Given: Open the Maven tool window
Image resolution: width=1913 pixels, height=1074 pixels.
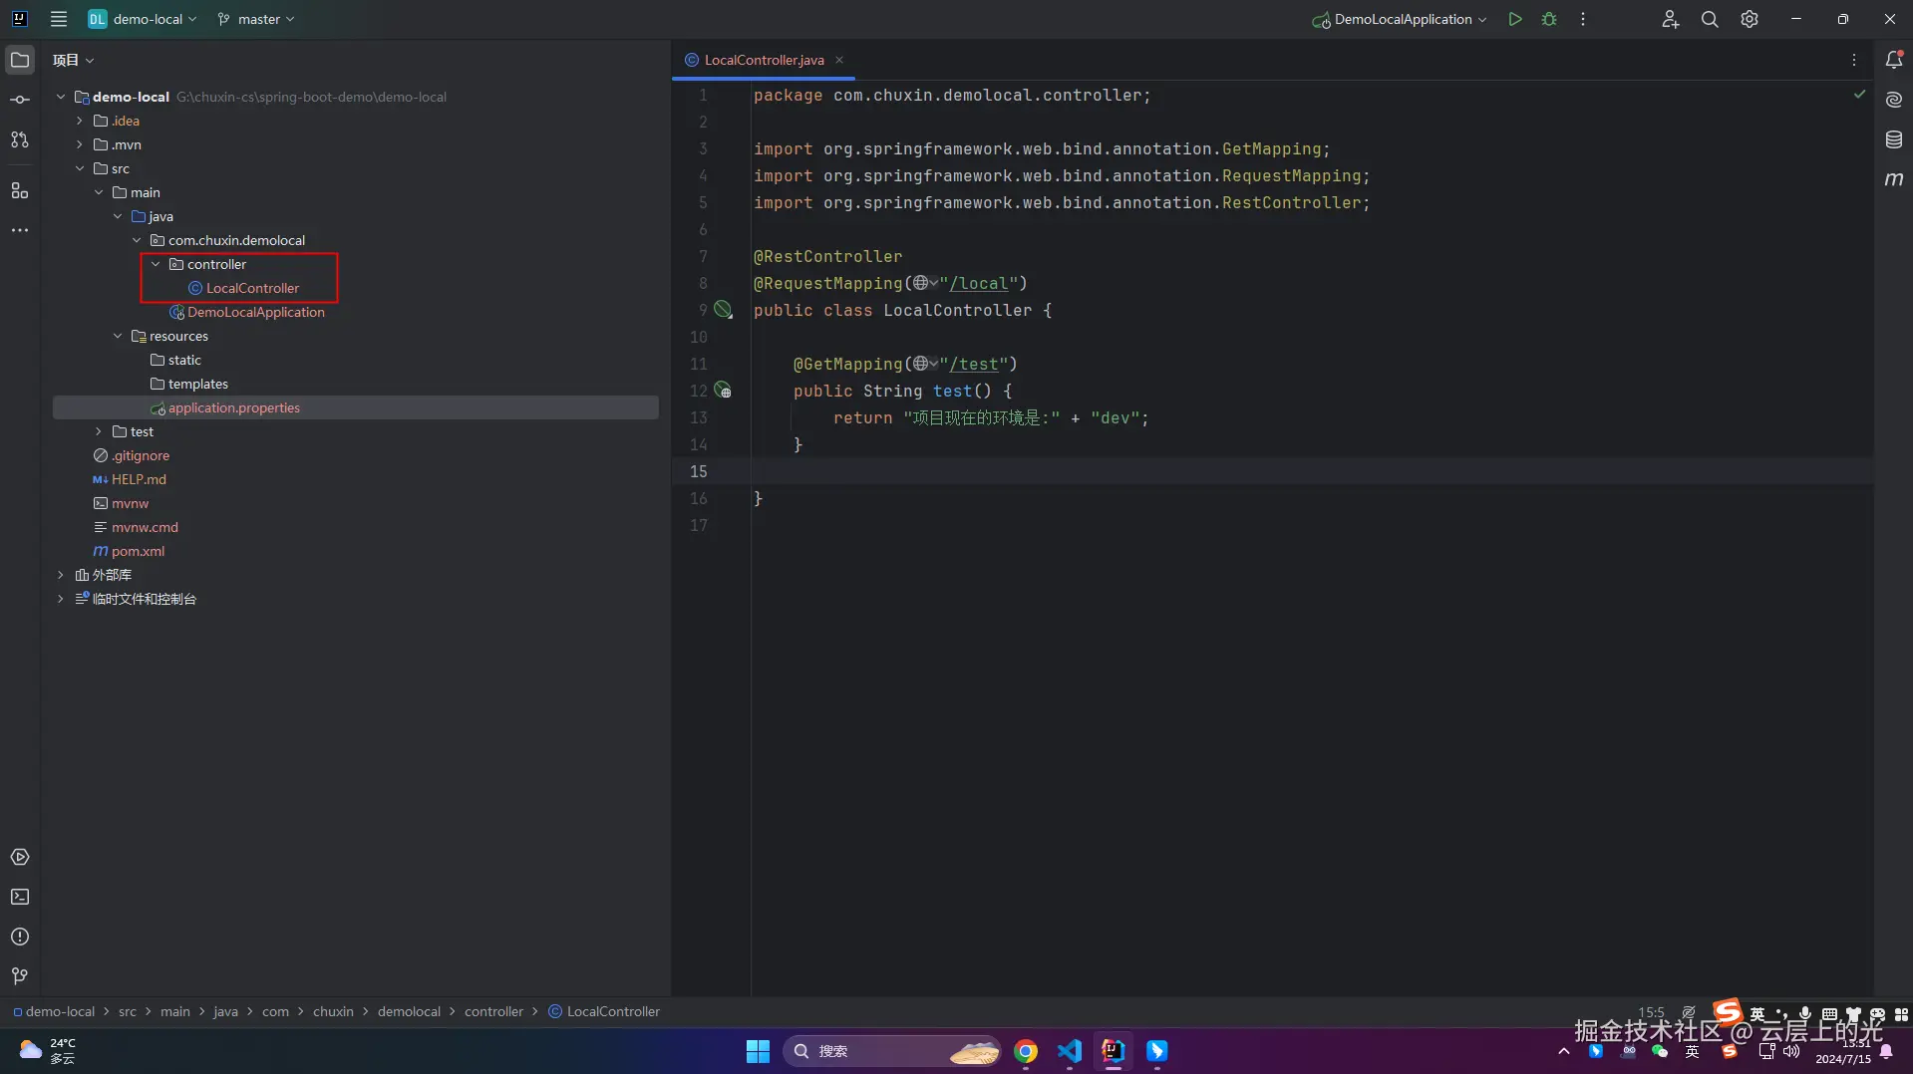Looking at the screenshot, I should coord(1894,179).
